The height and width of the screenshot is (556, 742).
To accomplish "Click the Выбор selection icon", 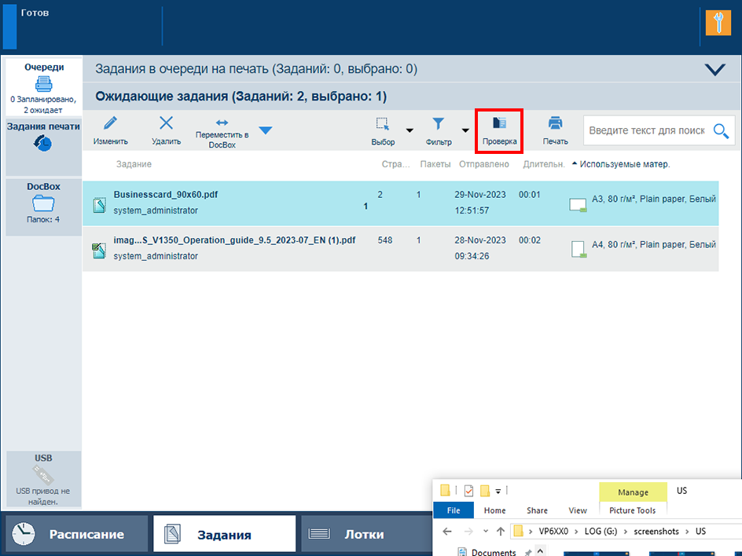I will (382, 124).
